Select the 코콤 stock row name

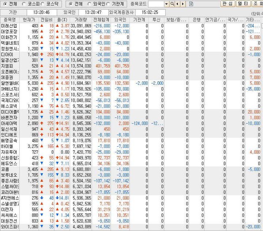(x=5, y=169)
